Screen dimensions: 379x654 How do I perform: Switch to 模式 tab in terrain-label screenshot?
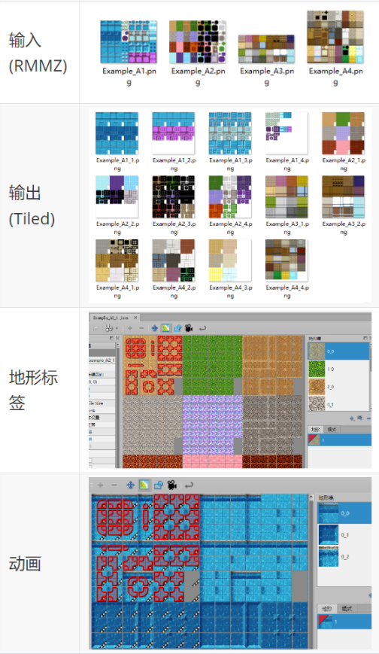pyautogui.click(x=332, y=429)
